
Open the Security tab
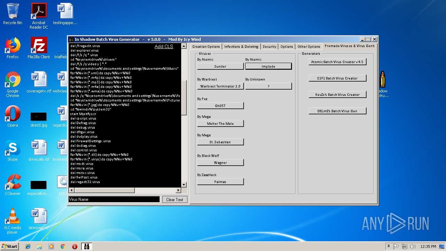[x=269, y=47]
